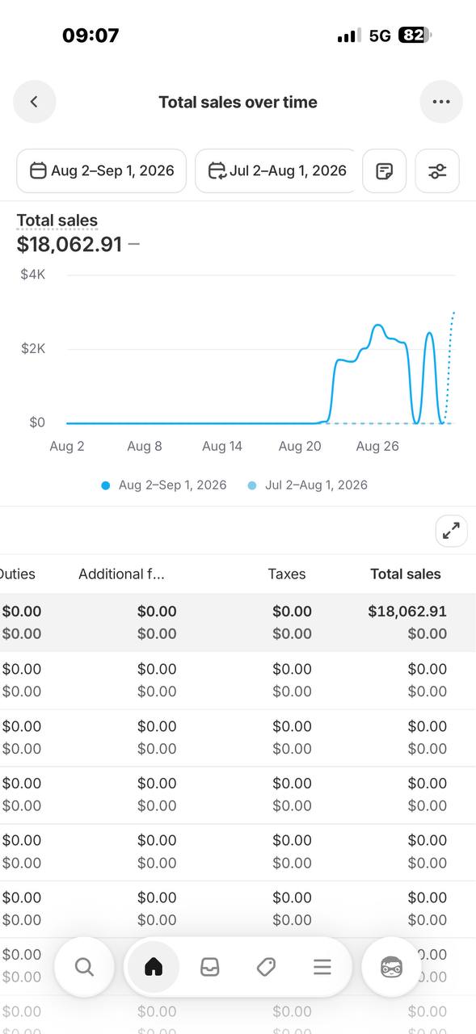Open the three-dots more options menu

(x=441, y=102)
